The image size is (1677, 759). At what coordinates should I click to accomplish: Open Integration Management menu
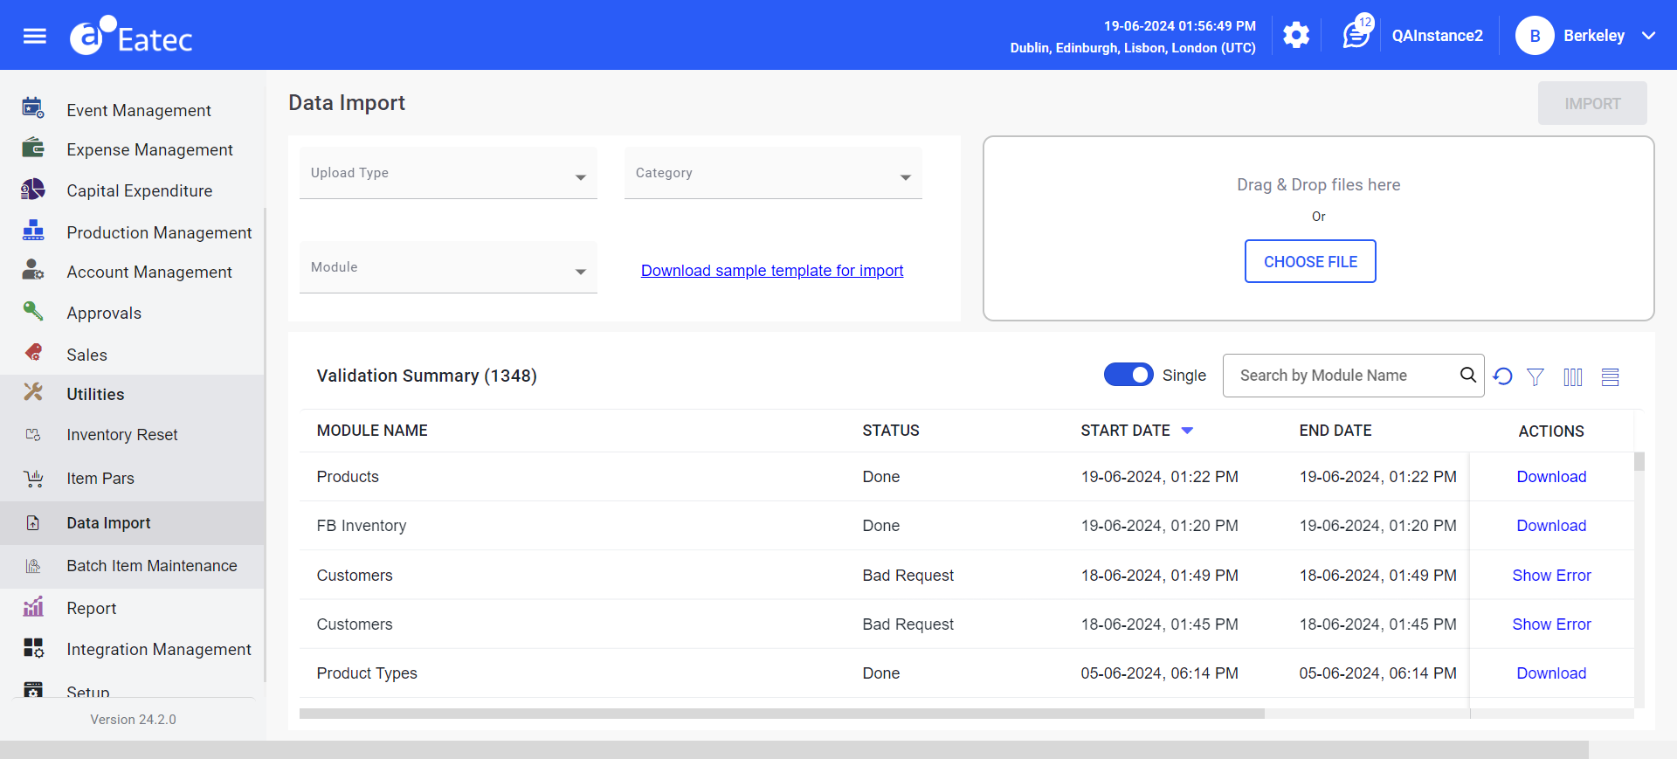point(159,649)
